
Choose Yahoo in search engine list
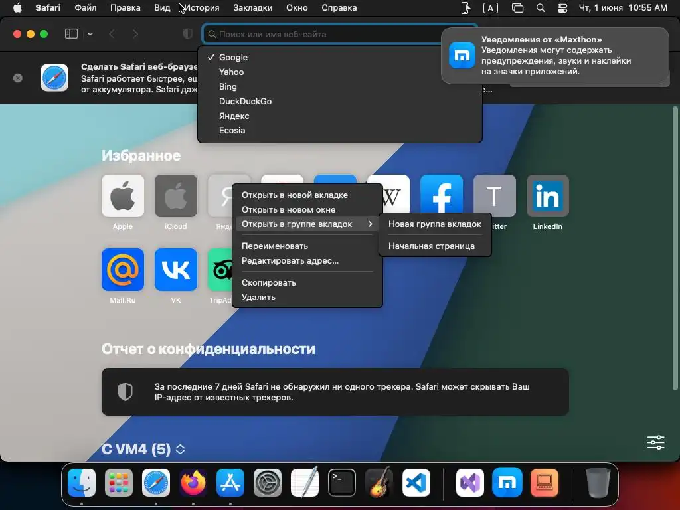point(339,72)
